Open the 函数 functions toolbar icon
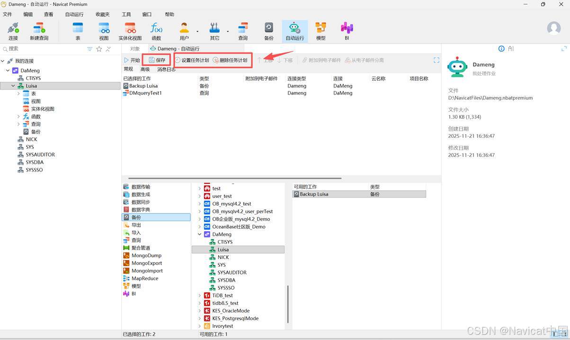This screenshot has width=570, height=340. (x=156, y=31)
